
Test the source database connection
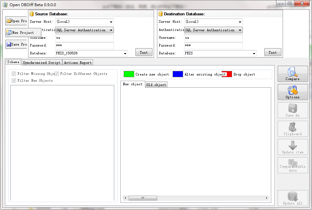coord(144,52)
